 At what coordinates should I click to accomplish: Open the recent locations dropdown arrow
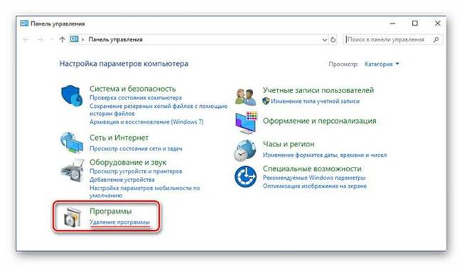(52, 40)
